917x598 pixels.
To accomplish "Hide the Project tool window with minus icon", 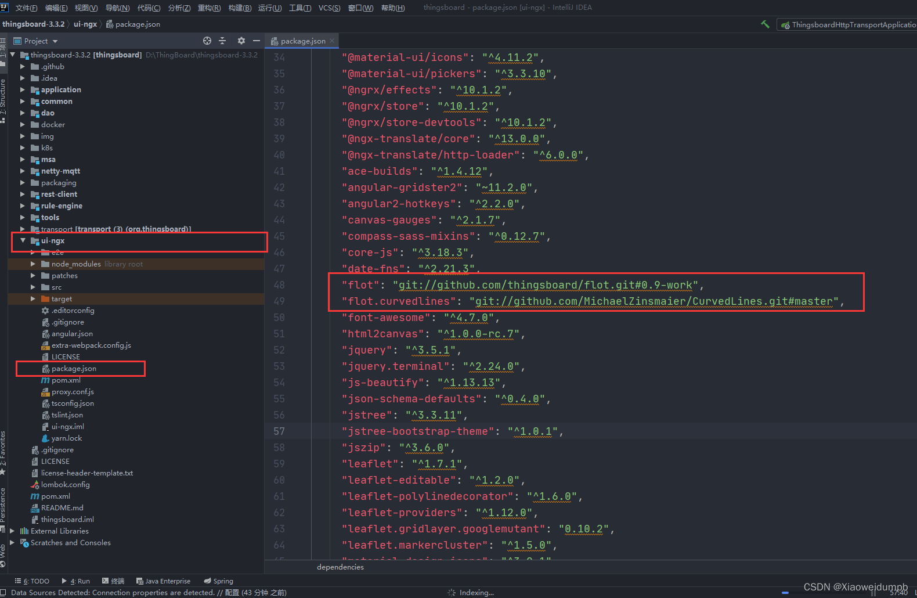I will [x=257, y=41].
